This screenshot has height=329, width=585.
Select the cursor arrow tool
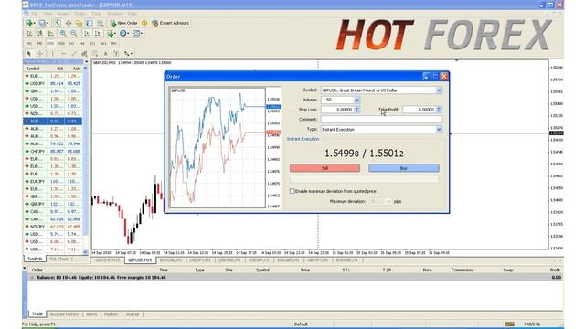click(29, 53)
